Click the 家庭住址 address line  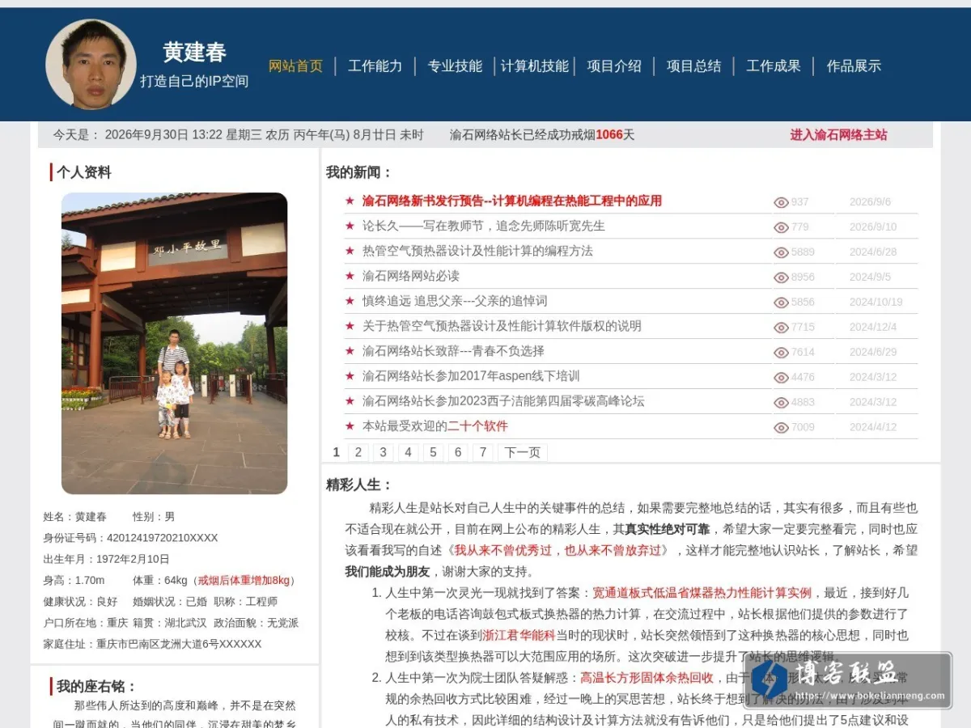pos(152,645)
